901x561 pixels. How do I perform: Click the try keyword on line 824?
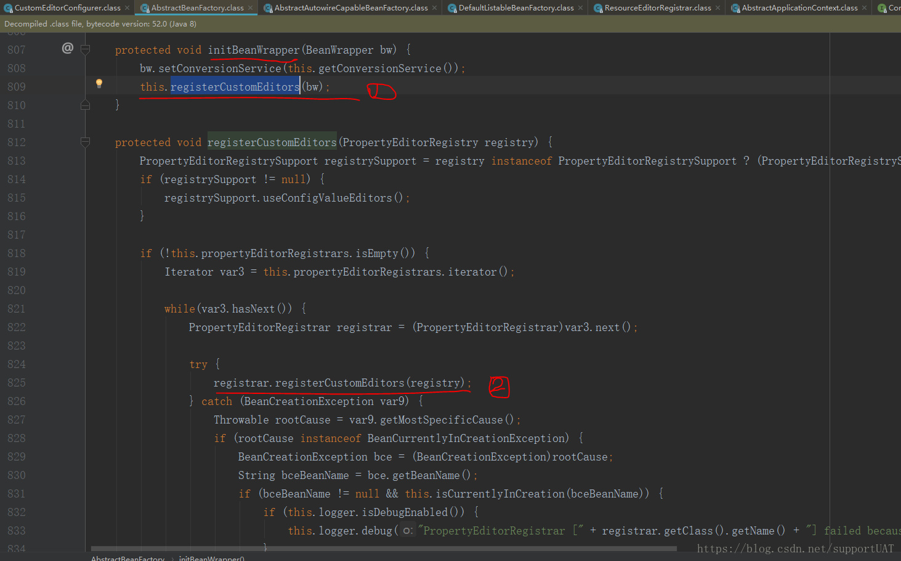coord(198,364)
